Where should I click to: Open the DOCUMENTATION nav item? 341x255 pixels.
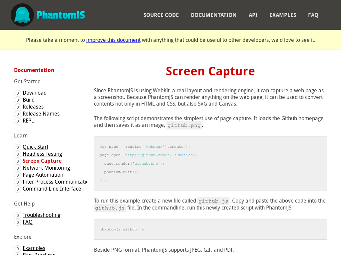(x=213, y=15)
